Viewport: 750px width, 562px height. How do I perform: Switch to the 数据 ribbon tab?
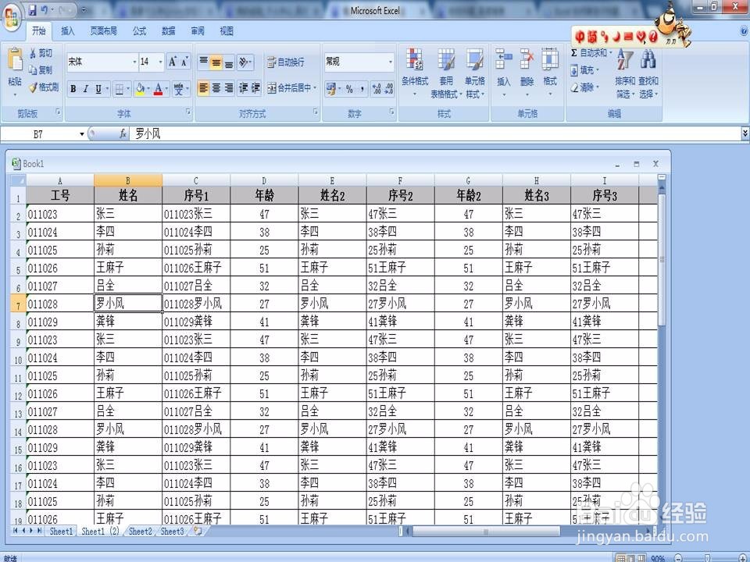[169, 31]
